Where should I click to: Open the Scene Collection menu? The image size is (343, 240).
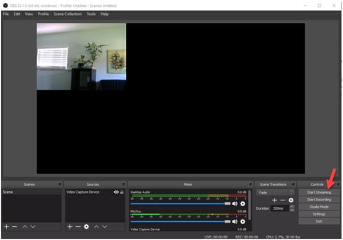point(67,14)
